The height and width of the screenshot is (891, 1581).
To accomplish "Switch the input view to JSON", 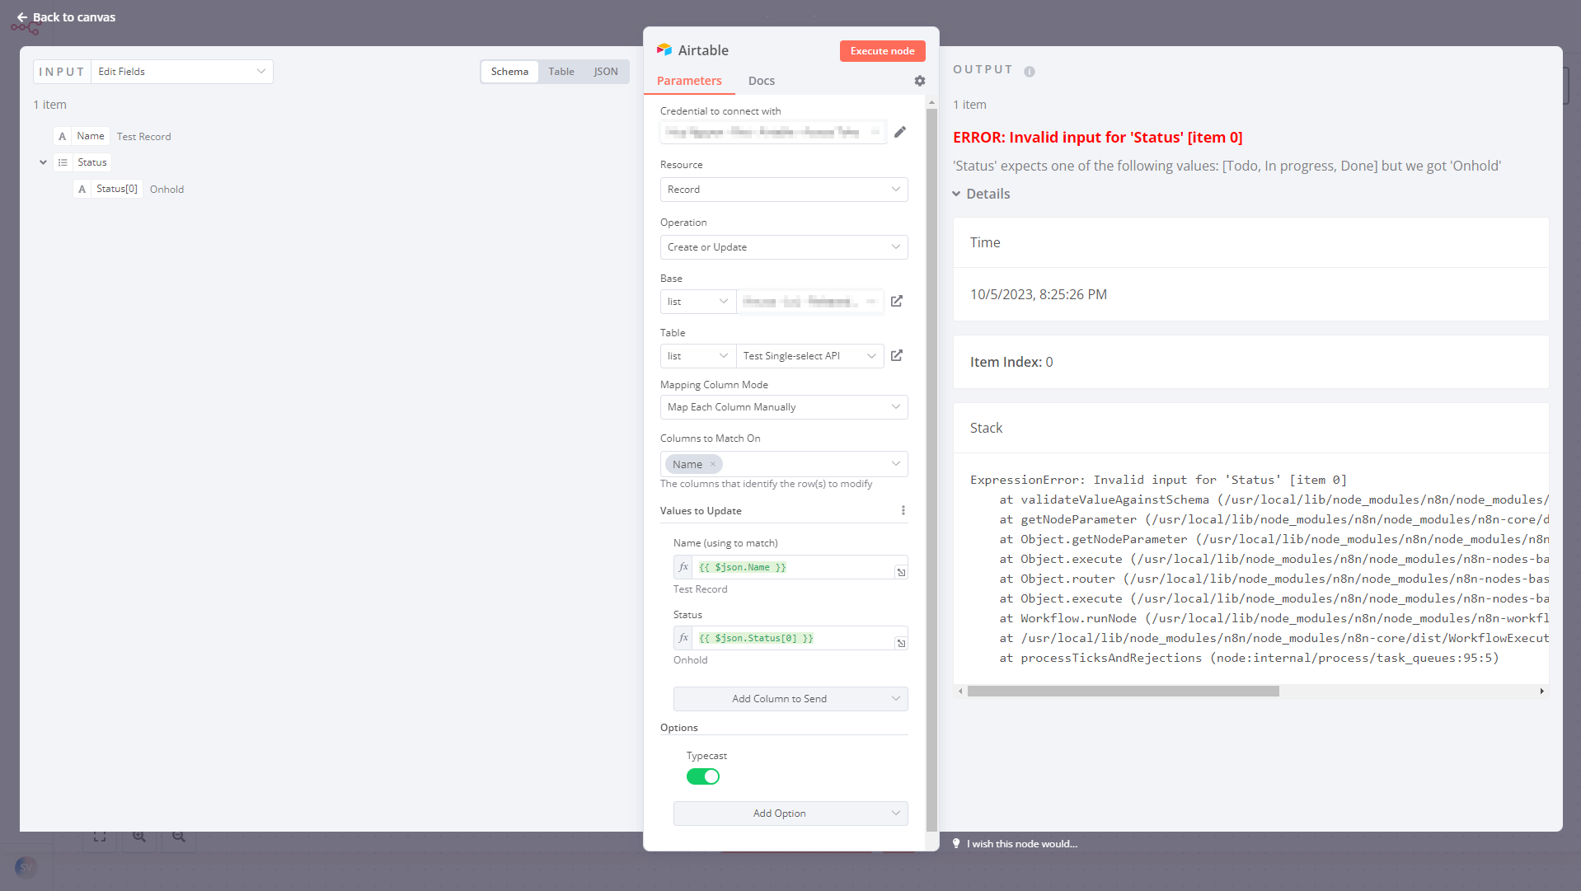I will click(606, 72).
